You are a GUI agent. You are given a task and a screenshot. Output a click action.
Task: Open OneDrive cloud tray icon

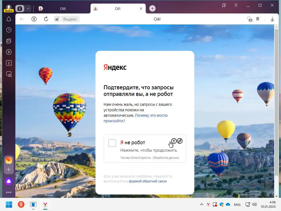(x=228, y=204)
